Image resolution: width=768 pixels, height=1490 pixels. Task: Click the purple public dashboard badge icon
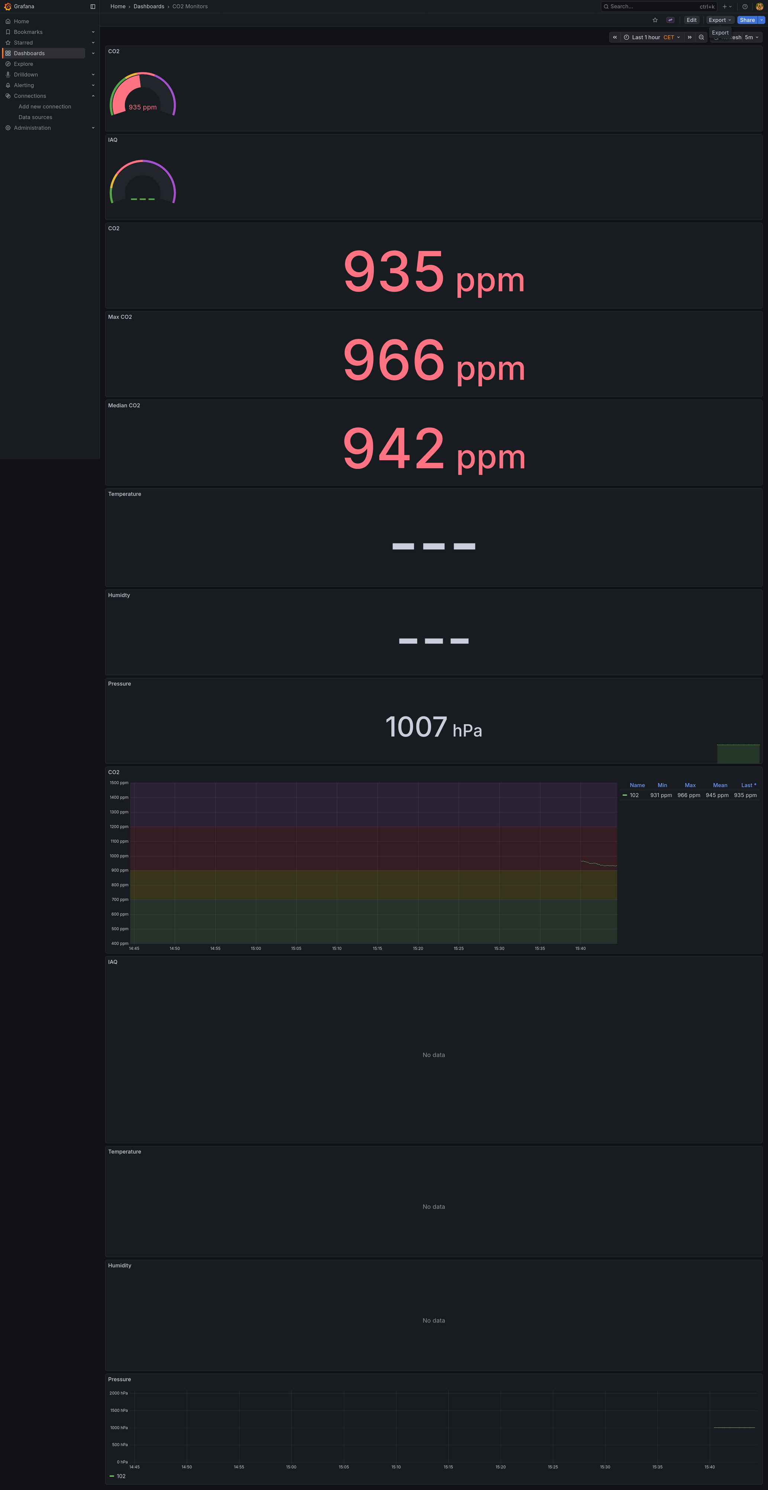(x=670, y=20)
